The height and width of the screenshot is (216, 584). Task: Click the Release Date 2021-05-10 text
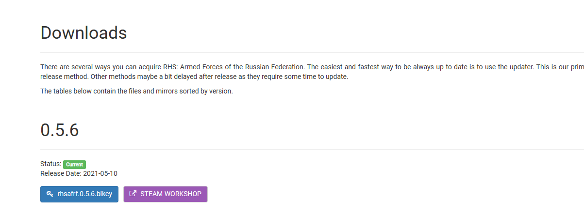click(x=79, y=173)
